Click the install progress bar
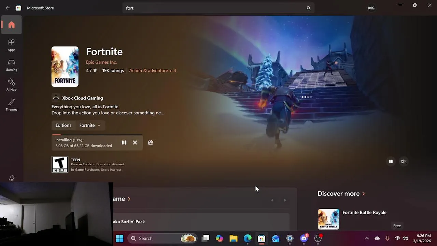 (x=97, y=135)
